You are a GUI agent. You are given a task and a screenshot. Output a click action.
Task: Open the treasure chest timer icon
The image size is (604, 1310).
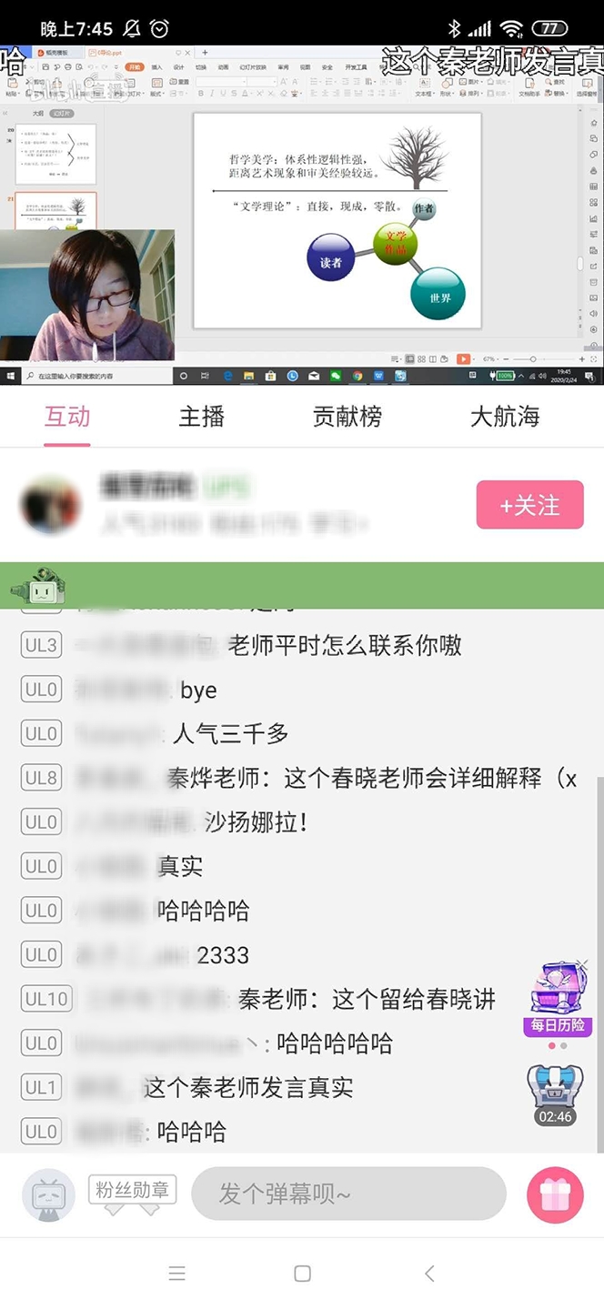pos(555,1094)
